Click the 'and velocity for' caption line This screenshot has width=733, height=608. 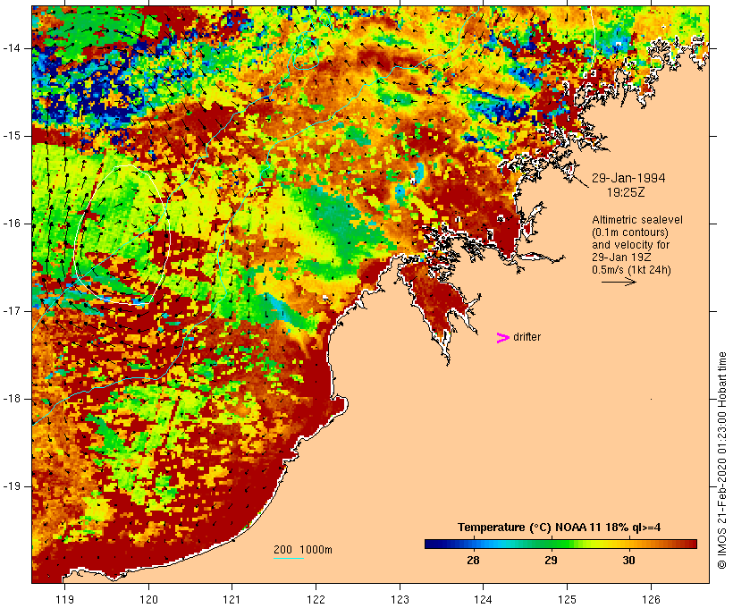(630, 245)
